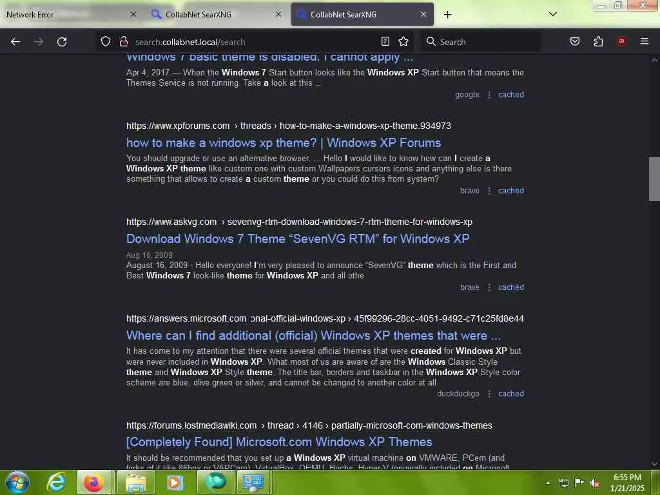Screen dimensions: 660x495
Task: Open 'Windows 7 basic theme is disabled' result
Action: click(269, 57)
